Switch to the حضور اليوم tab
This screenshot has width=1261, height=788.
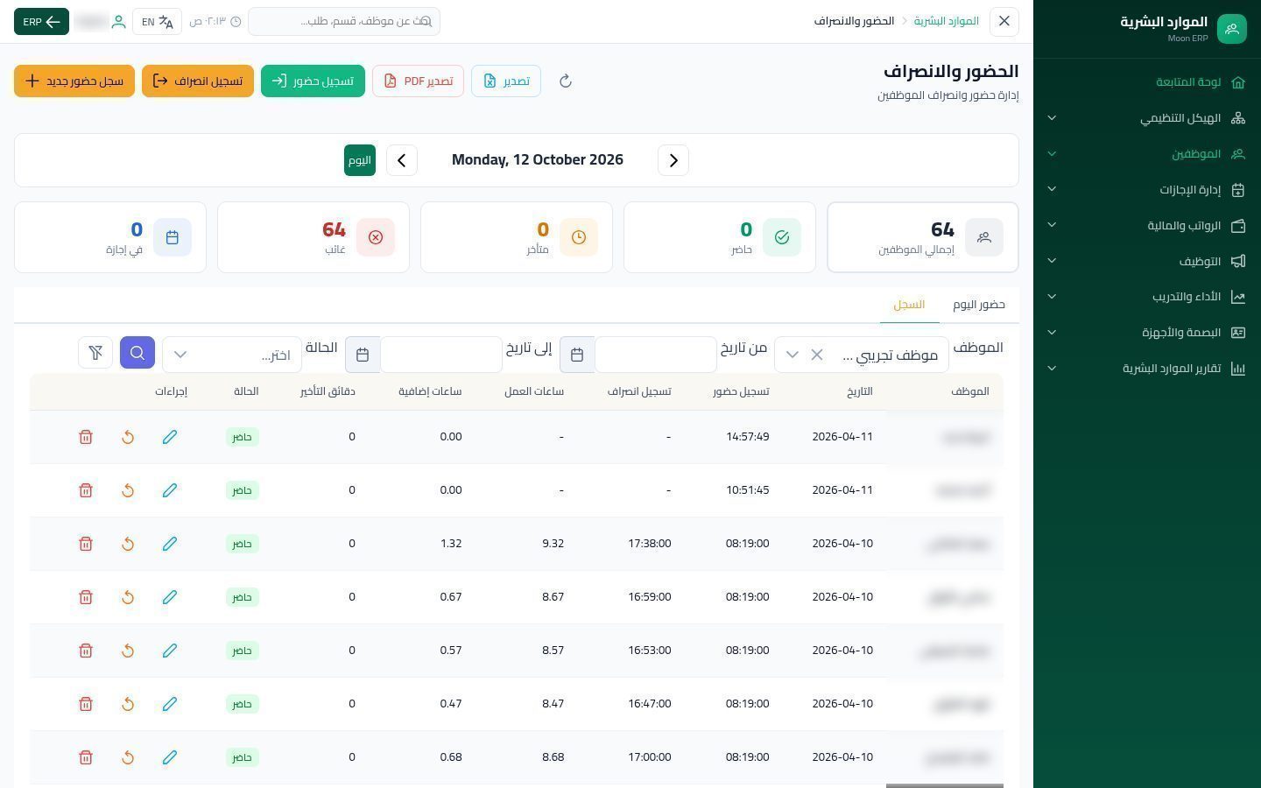[x=979, y=305]
